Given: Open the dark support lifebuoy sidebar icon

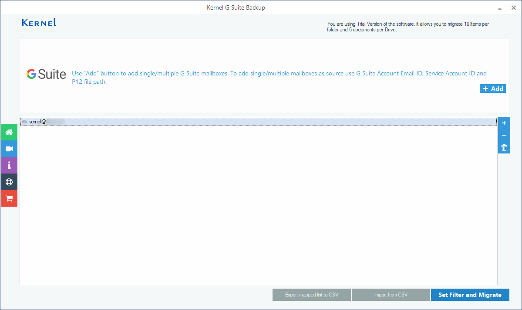Looking at the screenshot, I should point(9,182).
